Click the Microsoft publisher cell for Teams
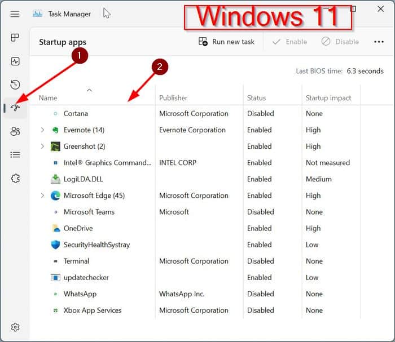Image resolution: width=395 pixels, height=342 pixels. pyautogui.click(x=174, y=212)
